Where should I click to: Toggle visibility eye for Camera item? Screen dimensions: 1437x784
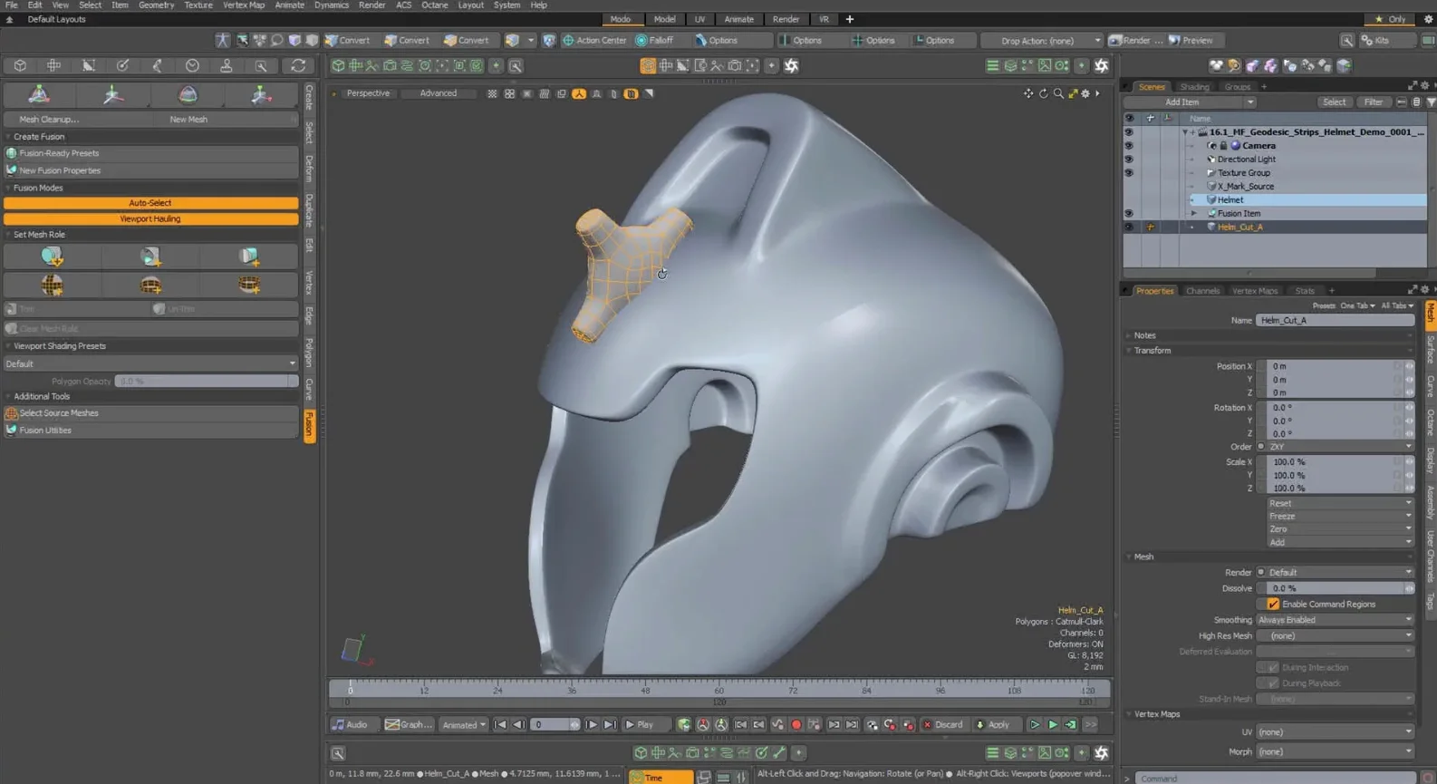[1129, 145]
